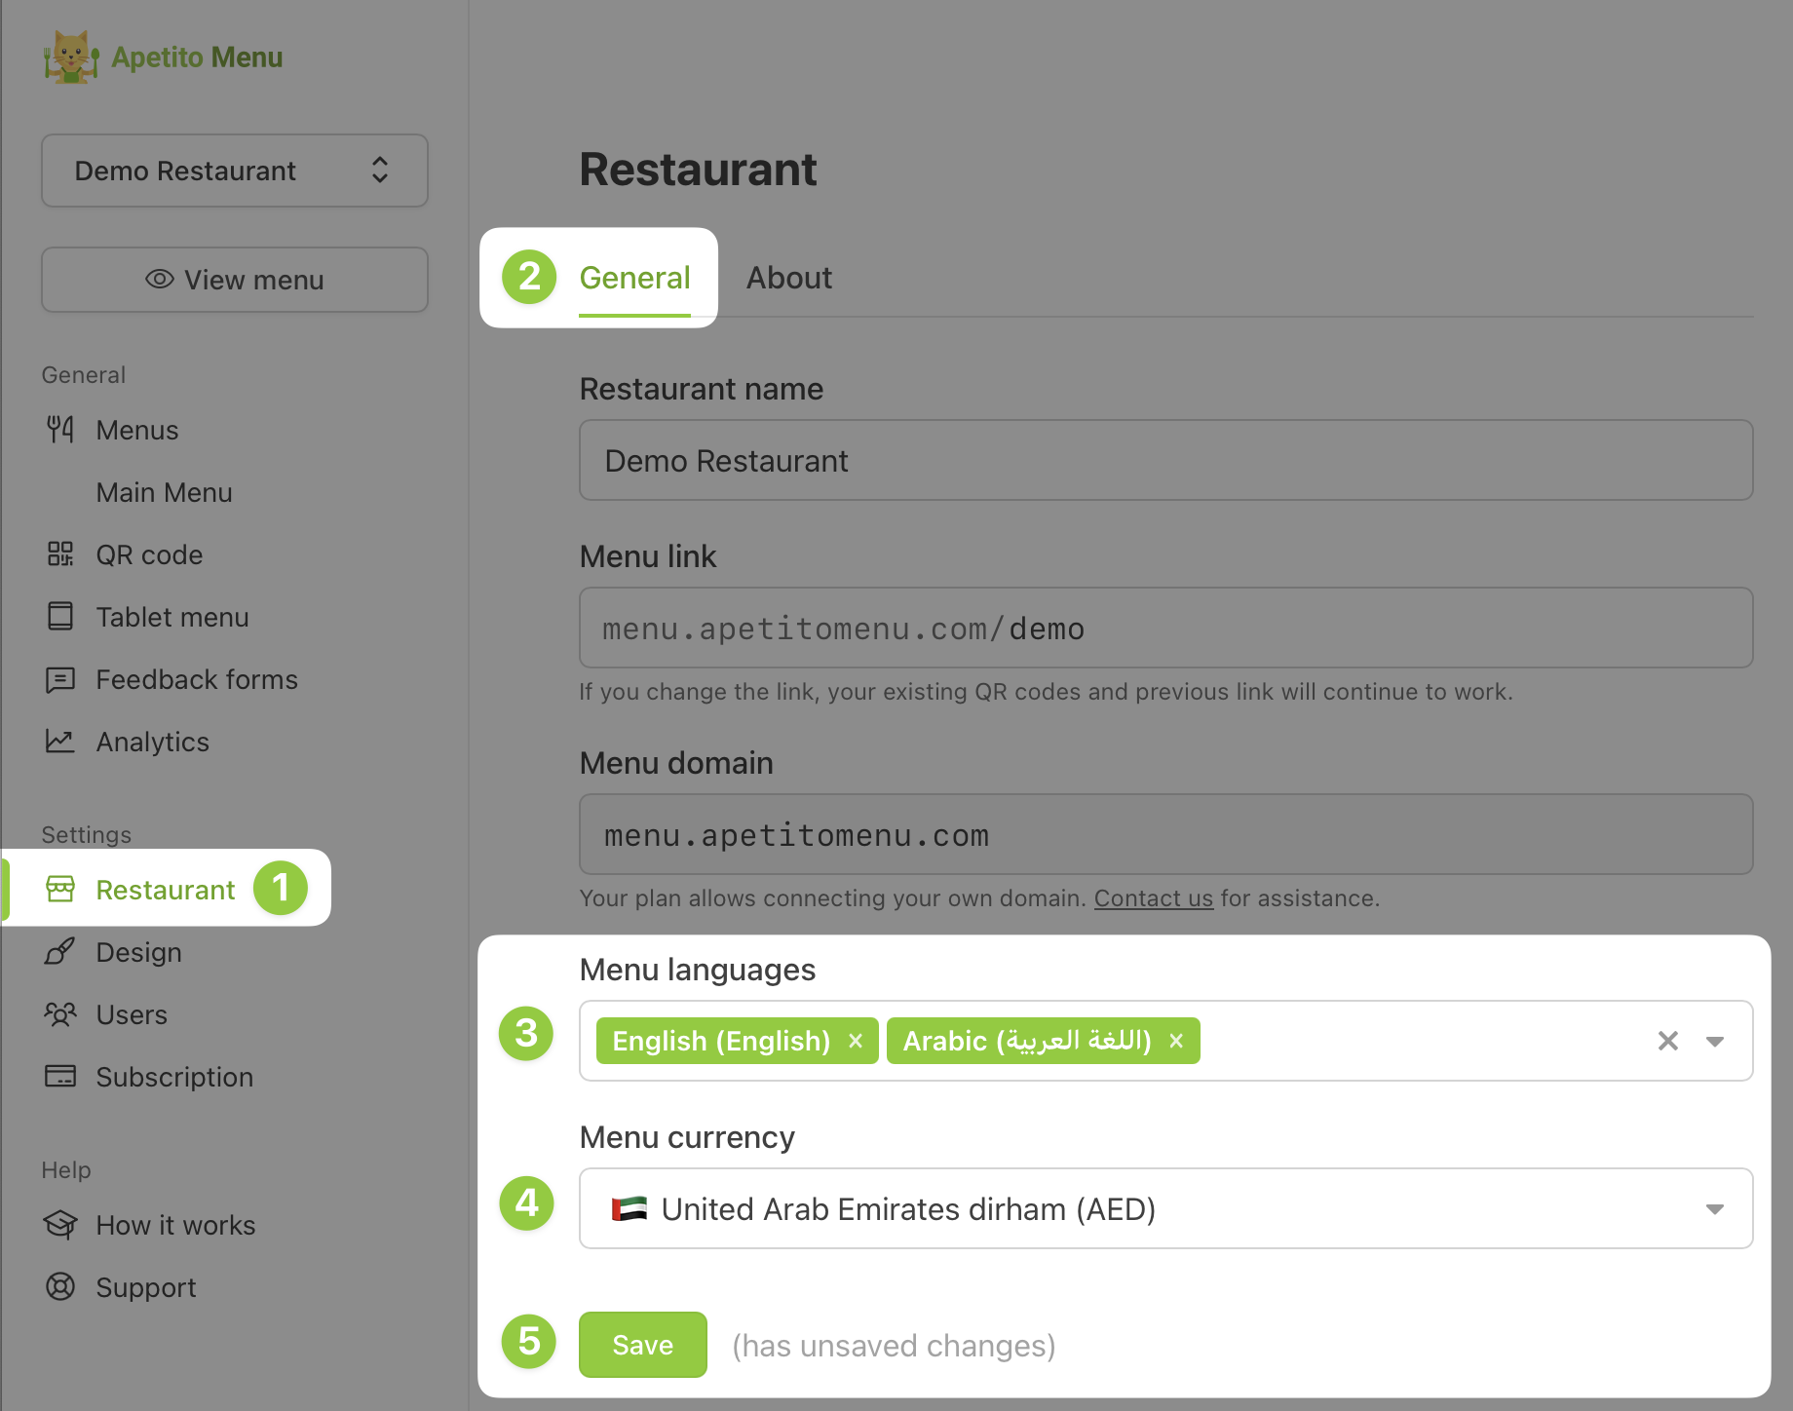Select the General tab

click(x=634, y=278)
